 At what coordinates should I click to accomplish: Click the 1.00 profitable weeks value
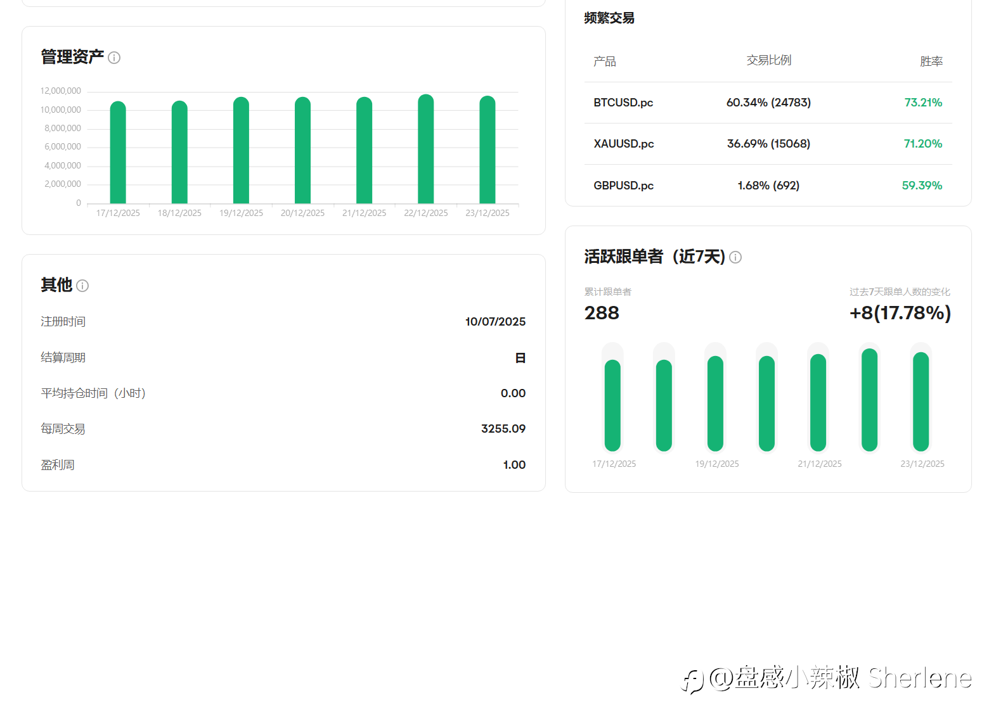click(x=515, y=465)
